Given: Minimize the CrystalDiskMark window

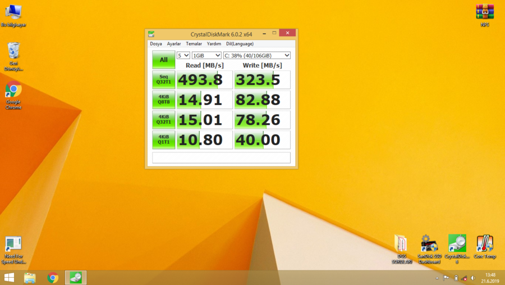Looking at the screenshot, I should coord(264,33).
